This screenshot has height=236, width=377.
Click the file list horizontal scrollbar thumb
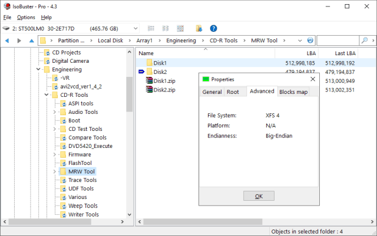[x=203, y=222]
